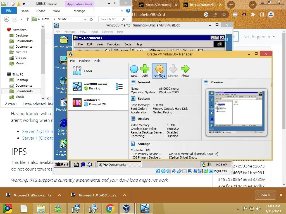
Task: Click the Explorer refresh button
Action: (91, 19)
